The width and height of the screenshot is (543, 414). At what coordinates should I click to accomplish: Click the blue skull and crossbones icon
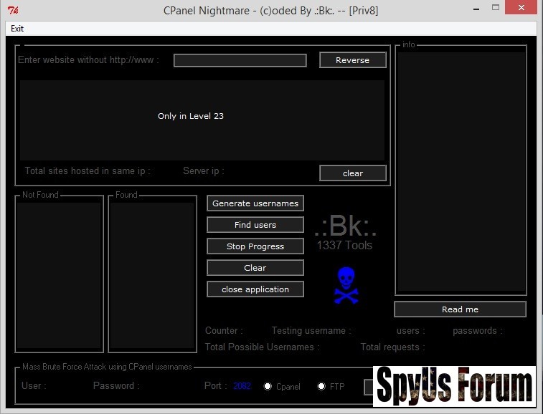346,285
